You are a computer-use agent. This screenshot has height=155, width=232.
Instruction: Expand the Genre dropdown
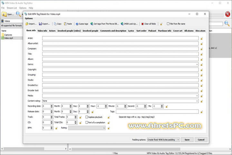197,64
